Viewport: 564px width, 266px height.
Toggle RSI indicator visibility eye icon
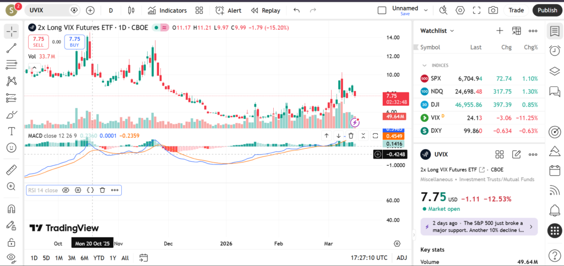pos(66,190)
